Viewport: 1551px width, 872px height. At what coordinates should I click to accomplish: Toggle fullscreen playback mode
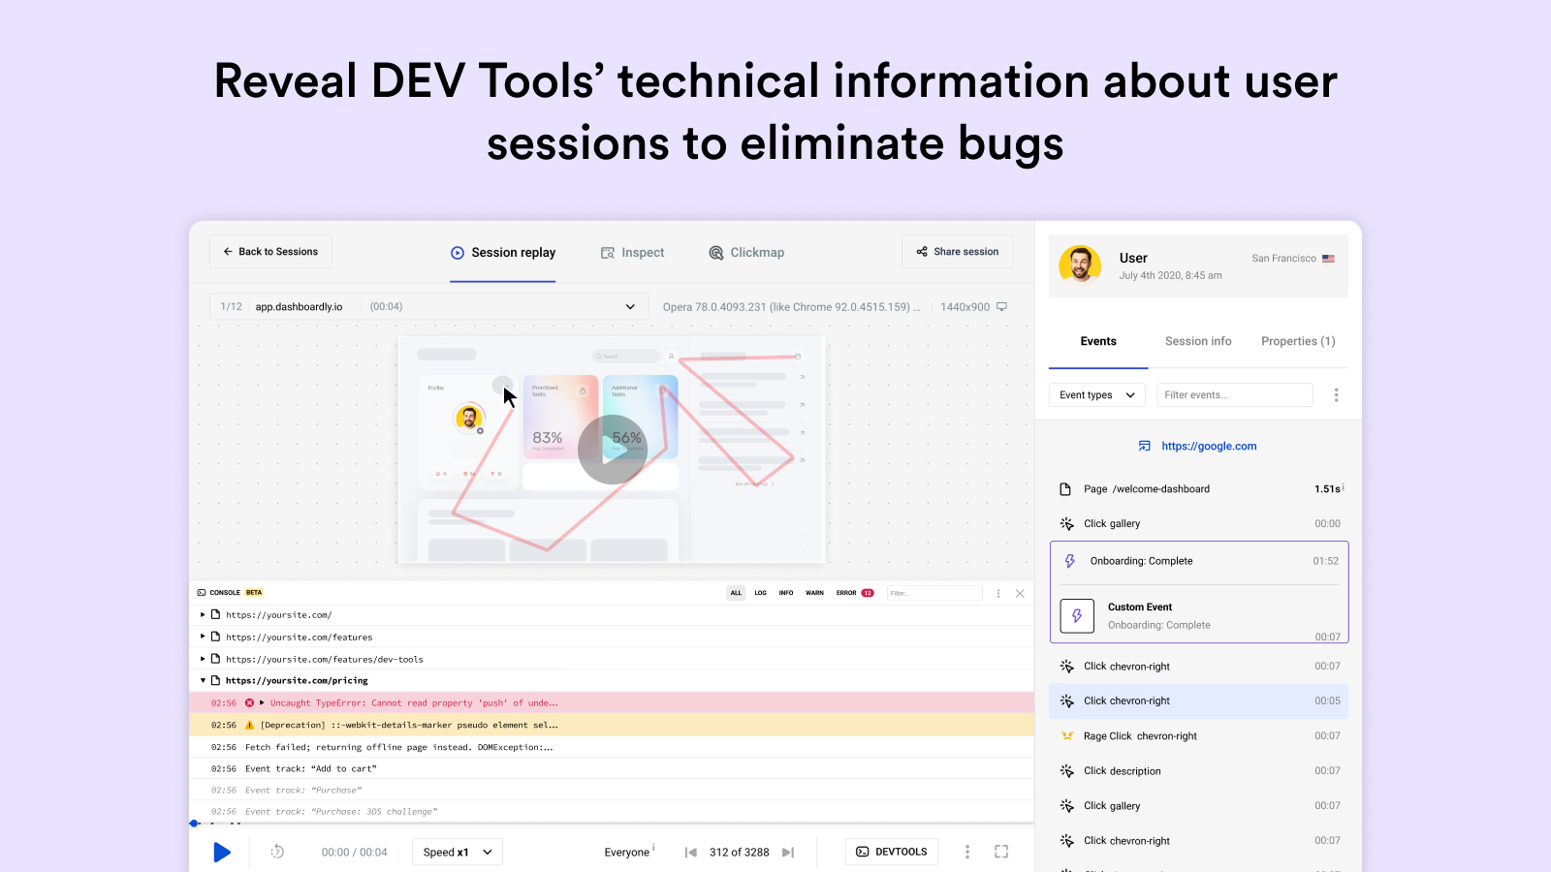coord(1000,851)
